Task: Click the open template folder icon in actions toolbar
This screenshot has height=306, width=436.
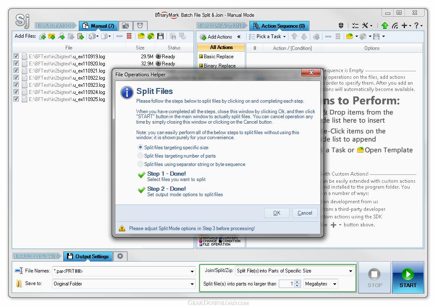Action: 350,36
